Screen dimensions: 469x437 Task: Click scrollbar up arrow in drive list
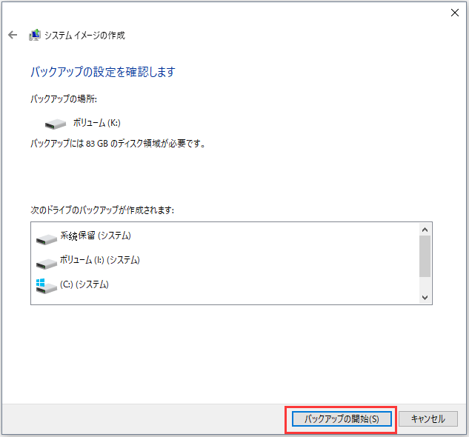[425, 230]
